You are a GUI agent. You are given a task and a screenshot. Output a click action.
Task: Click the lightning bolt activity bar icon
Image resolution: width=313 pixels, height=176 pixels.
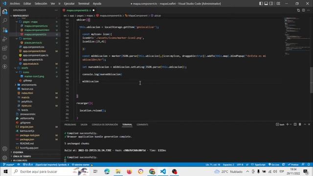(4, 66)
